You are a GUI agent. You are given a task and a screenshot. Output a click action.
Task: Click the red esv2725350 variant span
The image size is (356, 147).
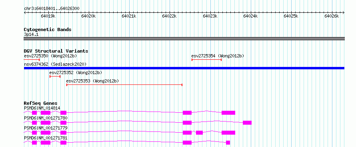32,60
